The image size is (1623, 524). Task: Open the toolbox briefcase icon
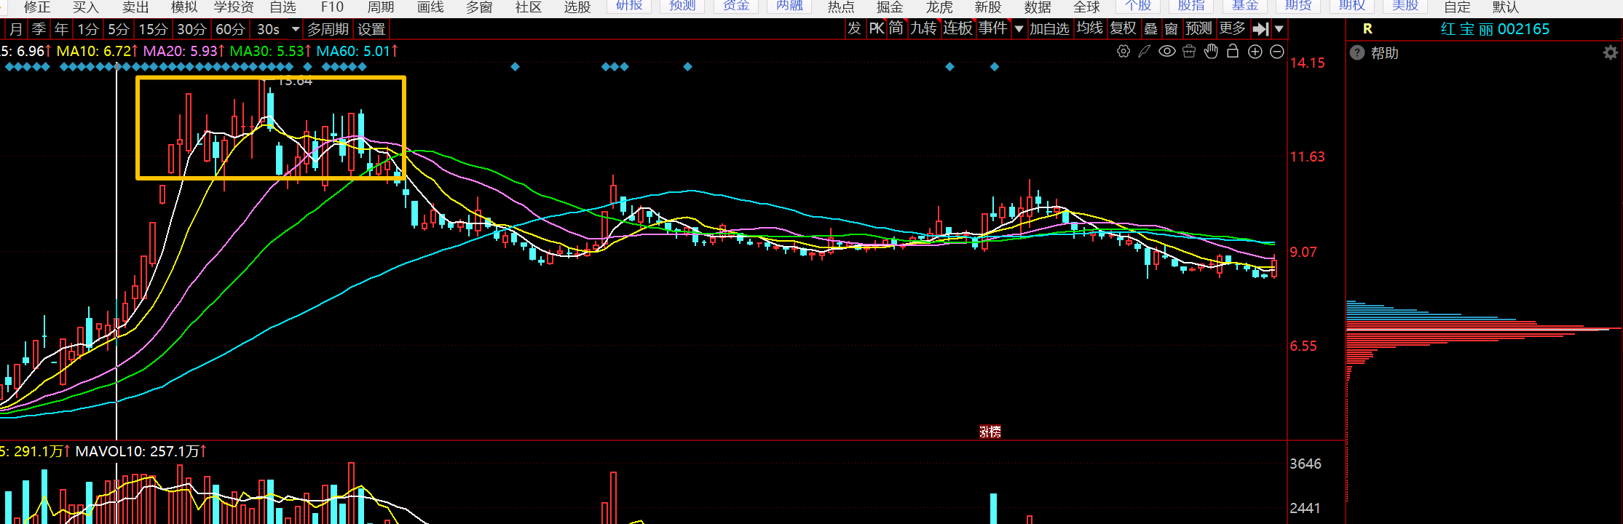(x=1189, y=52)
